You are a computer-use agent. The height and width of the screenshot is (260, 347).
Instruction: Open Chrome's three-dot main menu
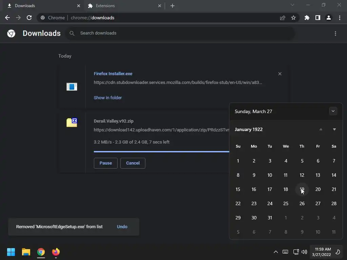[x=340, y=18]
